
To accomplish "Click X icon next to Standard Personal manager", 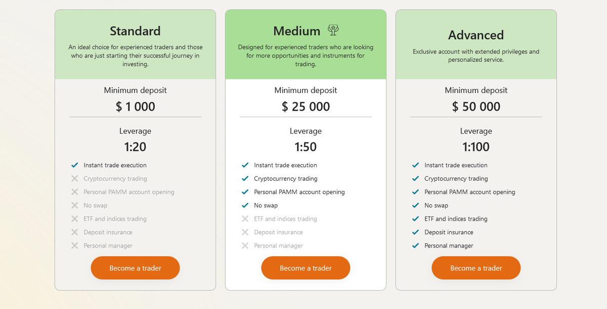I will [75, 246].
